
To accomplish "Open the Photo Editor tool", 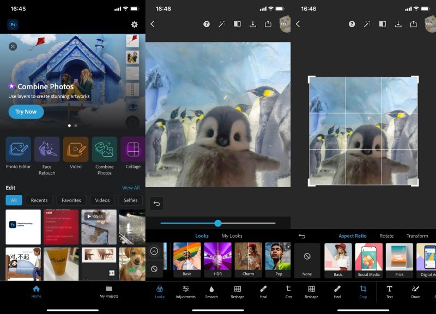I will click(x=18, y=153).
